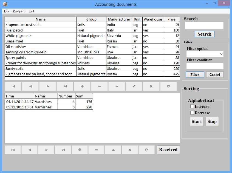Select the Diesel fuel table row
Image resolution: width=232 pixels, height=173 pixels.
click(41, 41)
